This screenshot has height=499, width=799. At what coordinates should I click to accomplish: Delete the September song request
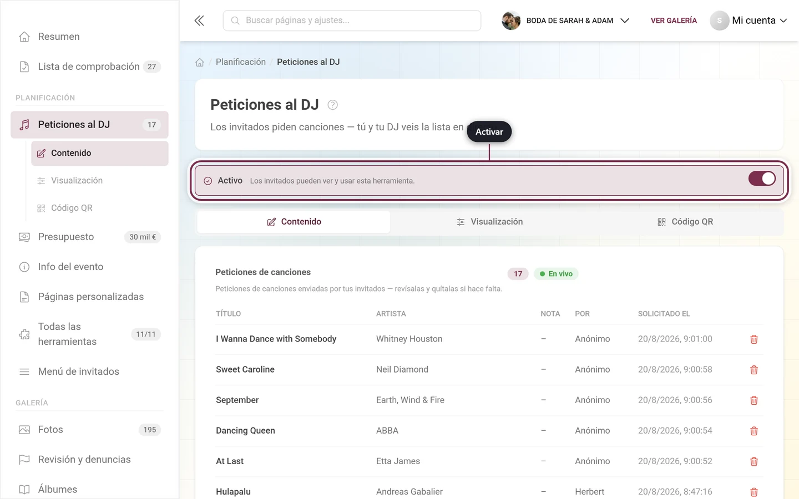coord(754,400)
